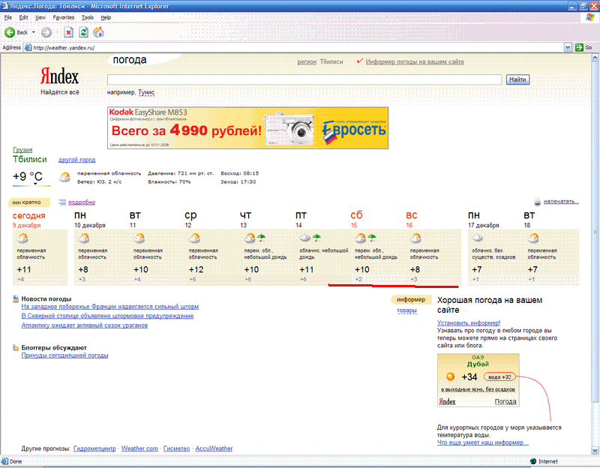600x468 pixels.
Task: Open the регион link
Action: coord(307,61)
